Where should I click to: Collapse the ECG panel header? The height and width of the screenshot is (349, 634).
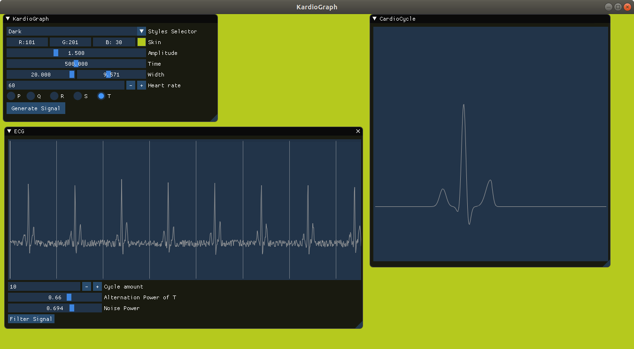point(10,131)
